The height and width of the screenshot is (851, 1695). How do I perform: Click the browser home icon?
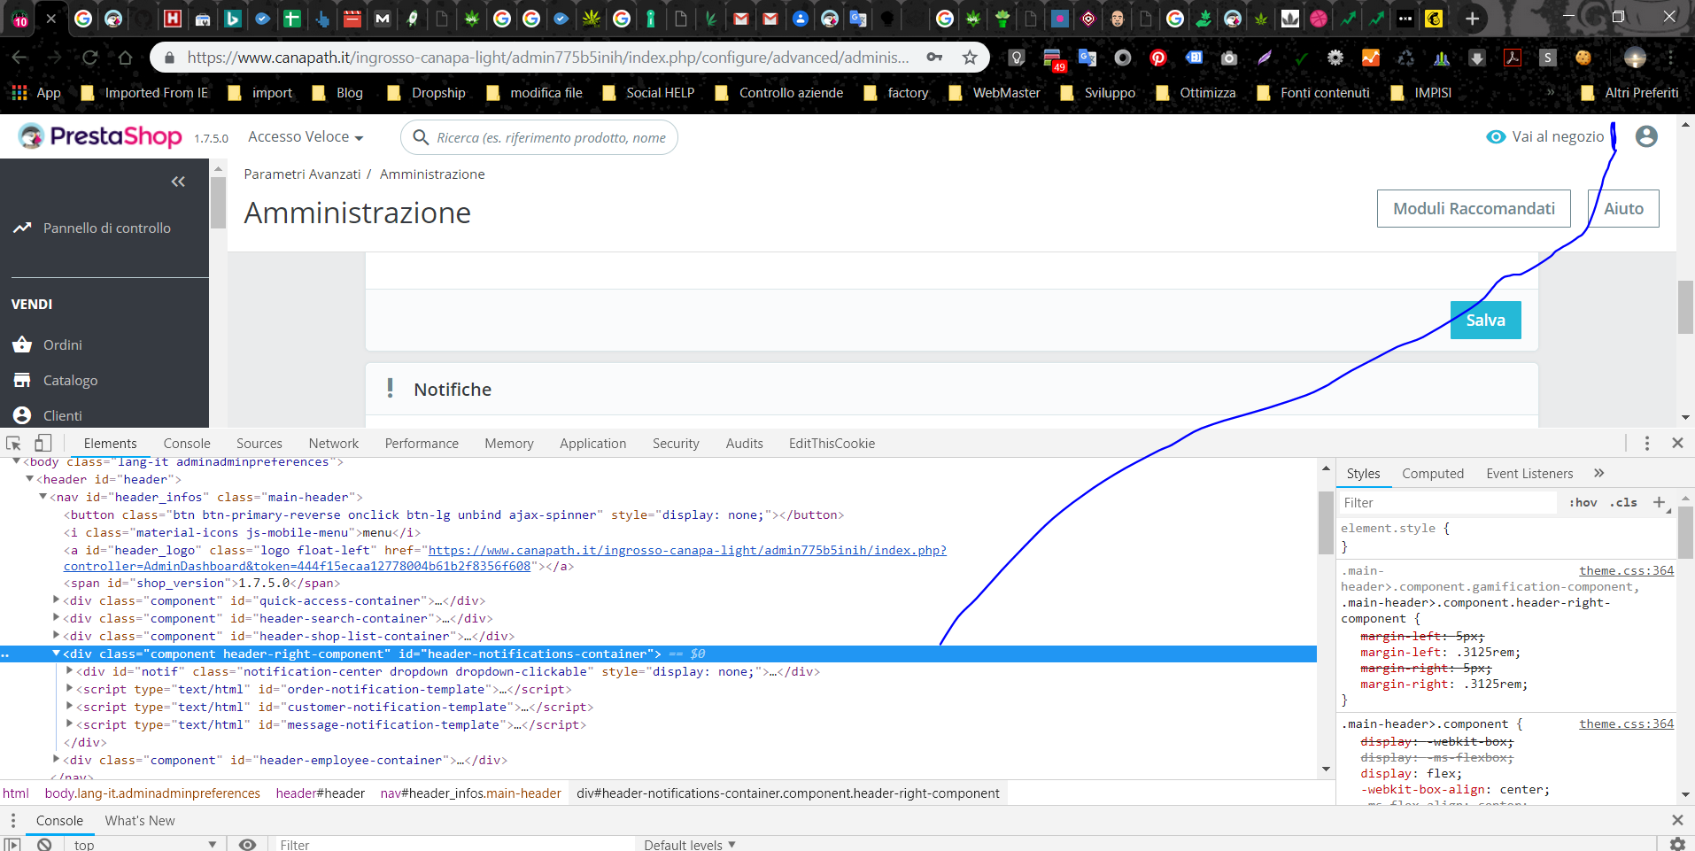tap(125, 58)
